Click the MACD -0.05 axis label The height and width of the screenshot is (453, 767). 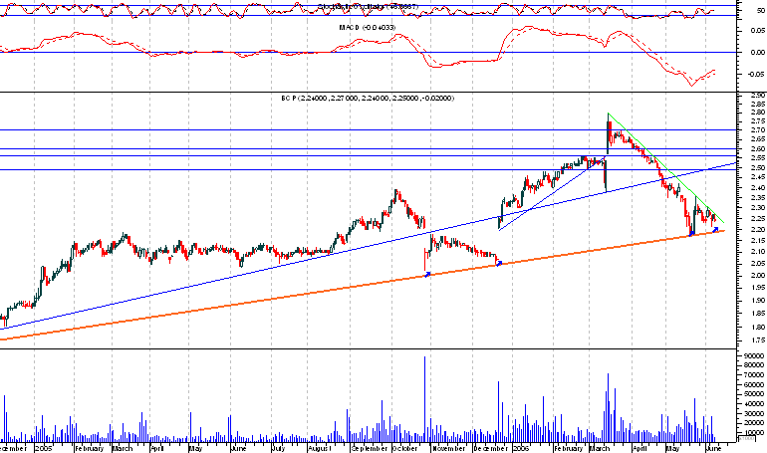coord(757,75)
